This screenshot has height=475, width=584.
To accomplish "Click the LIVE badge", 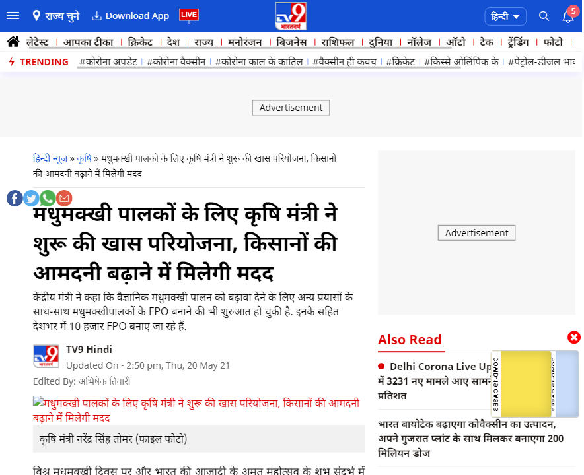I will [x=188, y=15].
